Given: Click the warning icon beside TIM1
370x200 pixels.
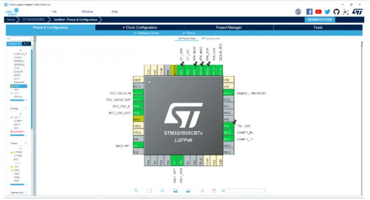Looking at the screenshot, I should (12, 167).
